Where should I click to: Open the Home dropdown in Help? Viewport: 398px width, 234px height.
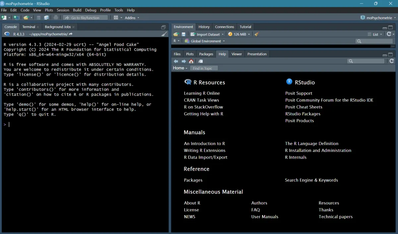coord(180,68)
